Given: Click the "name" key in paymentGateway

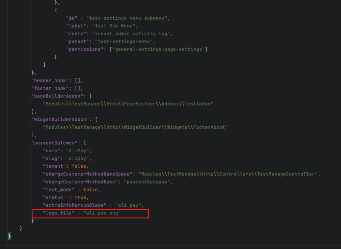Looking at the screenshot, I should tap(52, 151).
